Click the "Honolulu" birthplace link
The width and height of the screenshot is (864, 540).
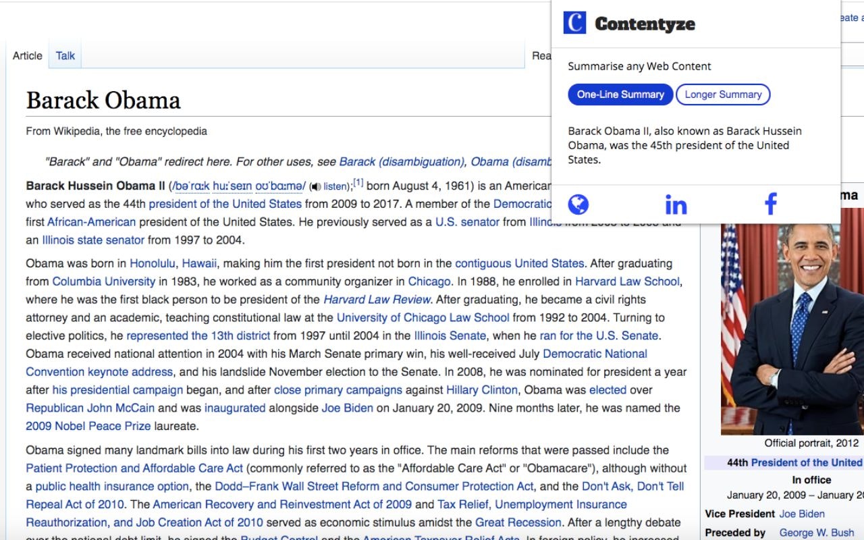click(x=153, y=263)
